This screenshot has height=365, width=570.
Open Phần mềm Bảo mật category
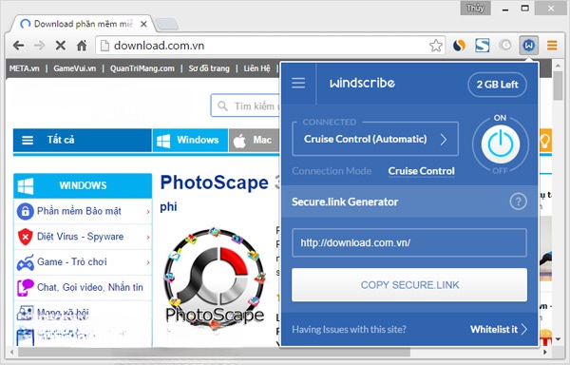pyautogui.click(x=83, y=211)
